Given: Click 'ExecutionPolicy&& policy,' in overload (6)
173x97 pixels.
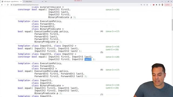Looking at the screenshot, I should click(52, 71).
